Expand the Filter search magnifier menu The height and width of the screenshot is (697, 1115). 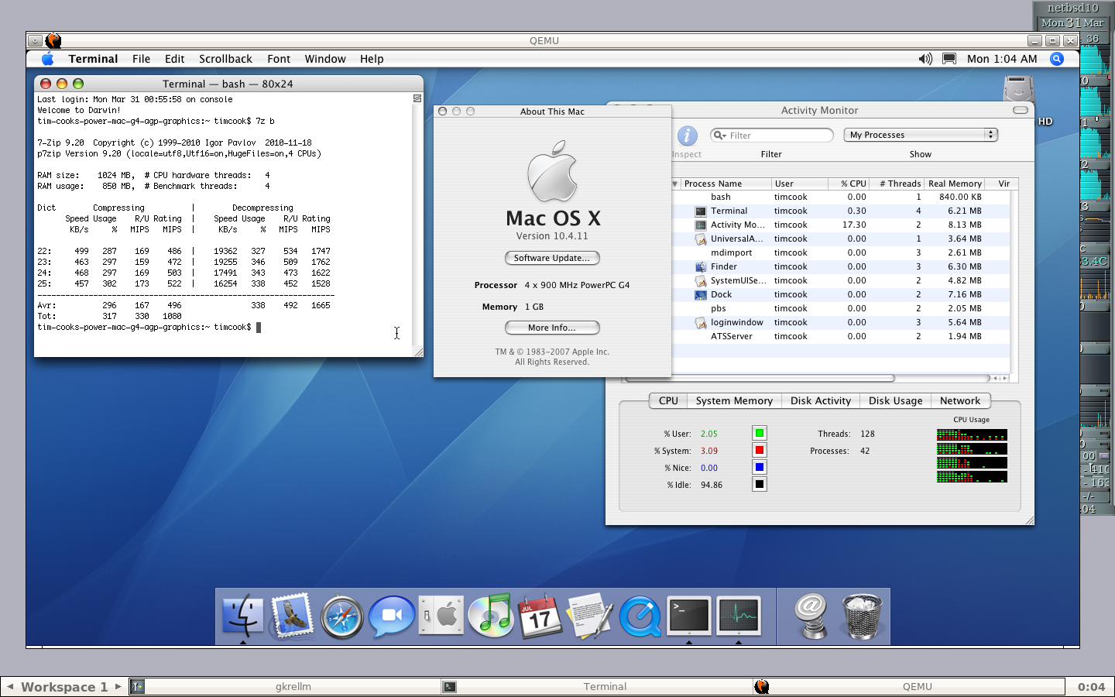[719, 136]
